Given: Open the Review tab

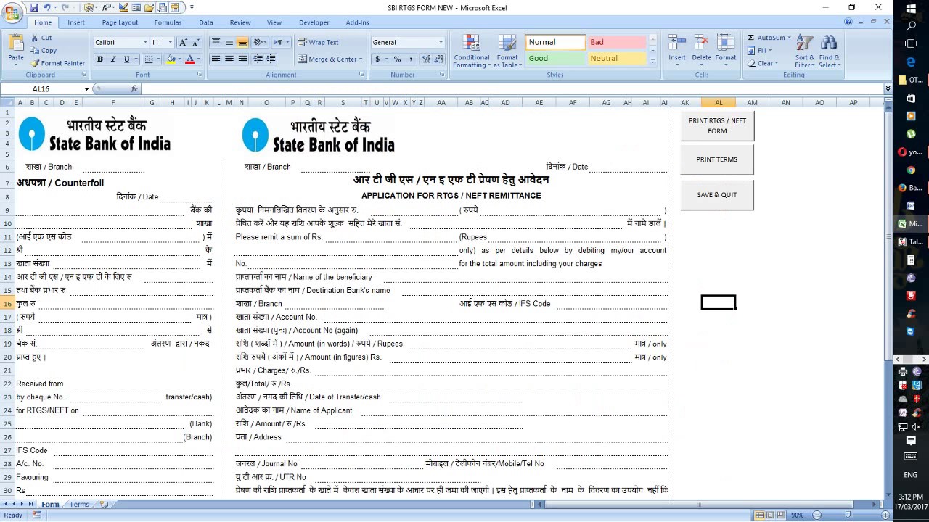Looking at the screenshot, I should click(240, 22).
